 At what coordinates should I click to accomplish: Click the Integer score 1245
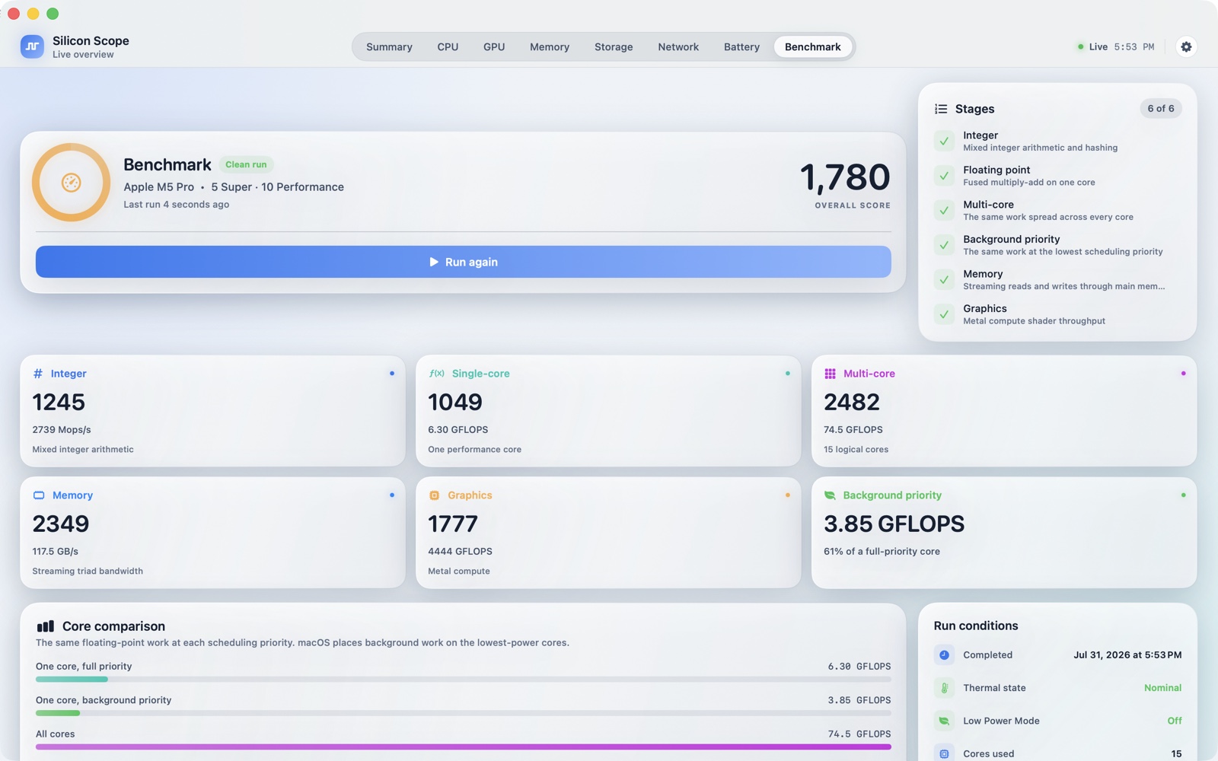(x=59, y=402)
